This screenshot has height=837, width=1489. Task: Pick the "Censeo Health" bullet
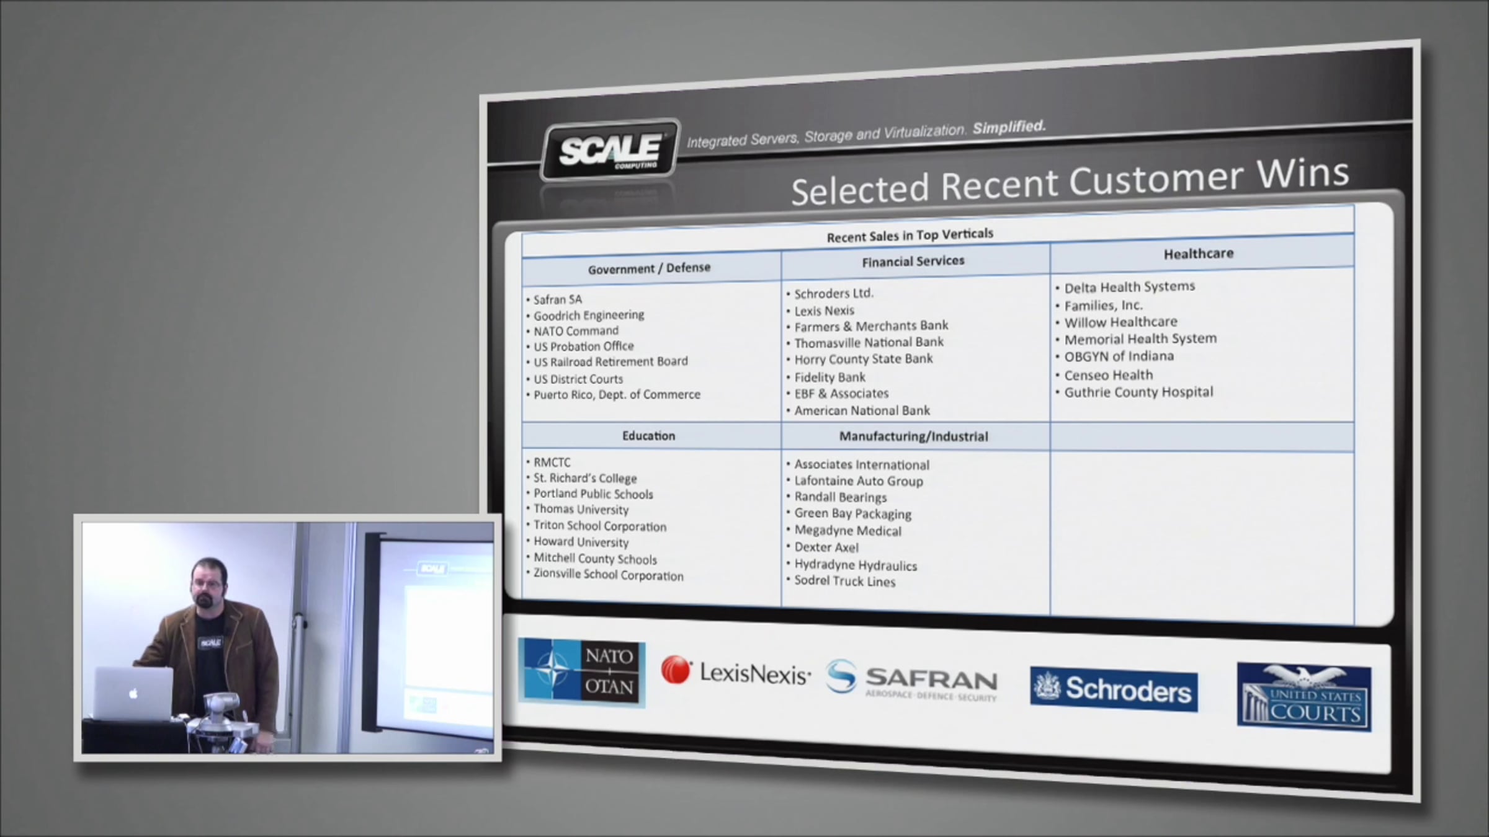(1108, 375)
